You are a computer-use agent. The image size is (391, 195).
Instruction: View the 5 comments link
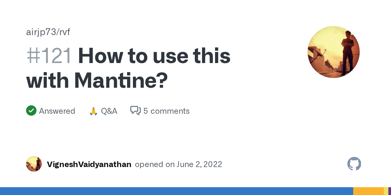click(167, 111)
